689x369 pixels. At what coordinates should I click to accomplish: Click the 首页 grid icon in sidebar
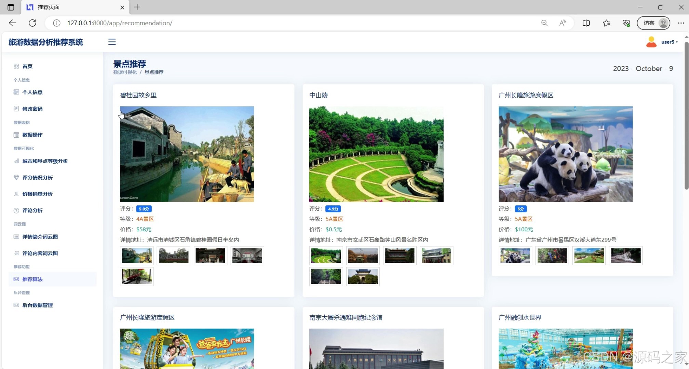pos(16,66)
